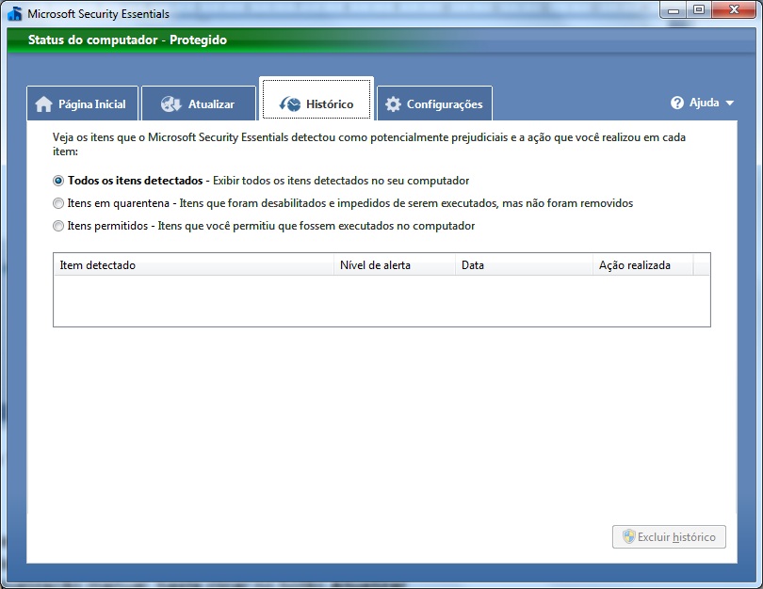Click the gear icon on Configurações tab

point(393,104)
